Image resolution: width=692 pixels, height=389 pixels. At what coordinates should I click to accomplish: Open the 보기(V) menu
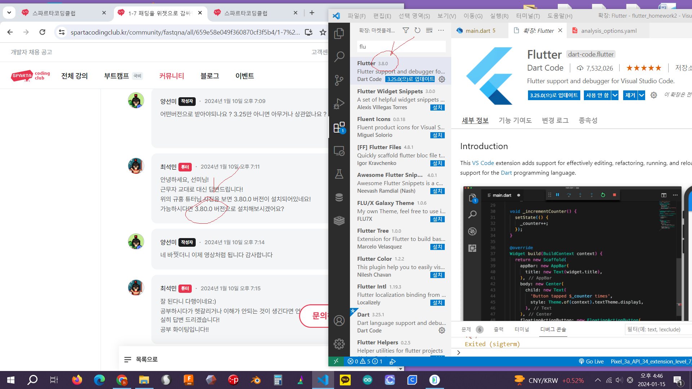(447, 16)
